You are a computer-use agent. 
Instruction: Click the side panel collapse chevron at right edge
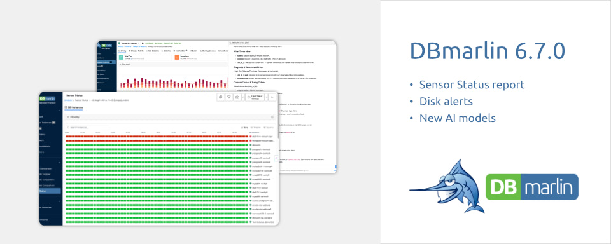(x=276, y=158)
